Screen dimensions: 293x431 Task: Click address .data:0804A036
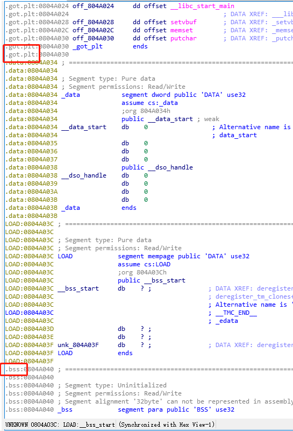tap(31, 151)
